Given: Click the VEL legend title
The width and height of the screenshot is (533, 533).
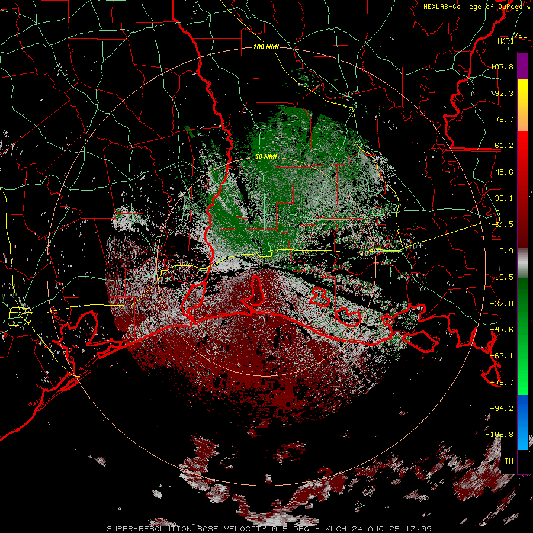Looking at the screenshot, I should click(x=520, y=36).
